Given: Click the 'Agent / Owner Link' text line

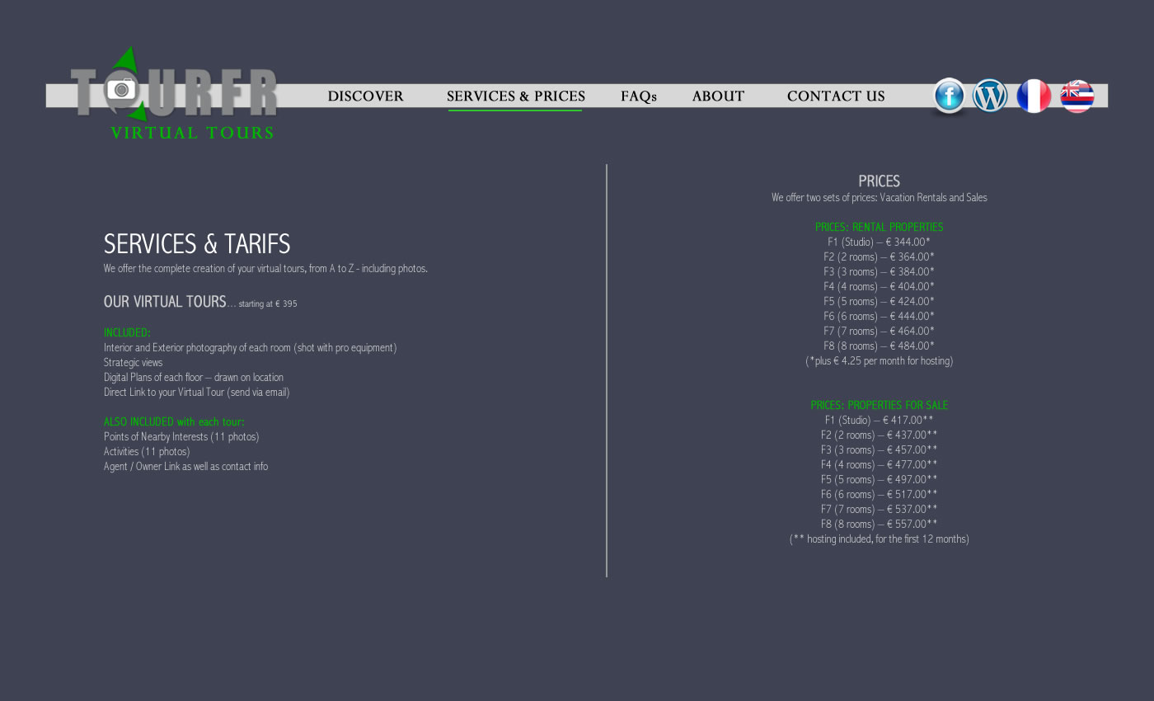Looking at the screenshot, I should [185, 467].
